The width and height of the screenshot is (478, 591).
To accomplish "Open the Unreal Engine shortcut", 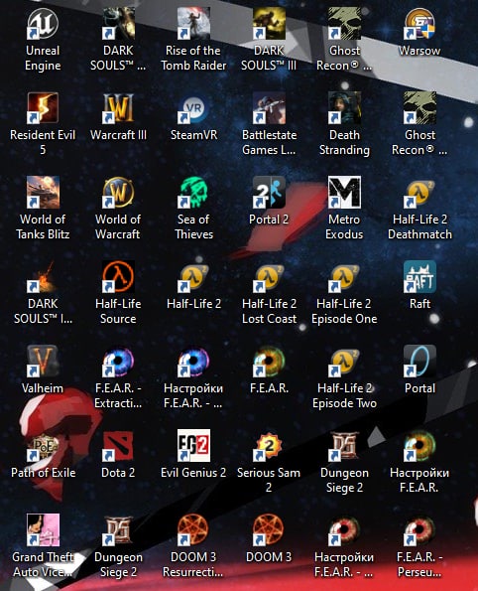I will (43, 24).
